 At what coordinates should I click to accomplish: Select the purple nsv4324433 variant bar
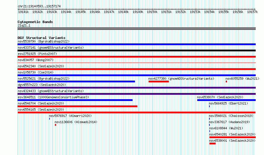click(x=136, y=94)
